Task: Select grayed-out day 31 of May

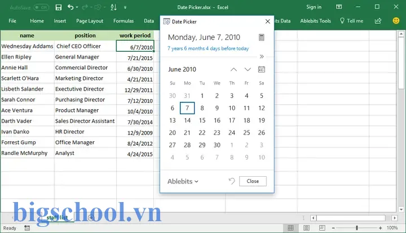Action: pyautogui.click(x=187, y=96)
